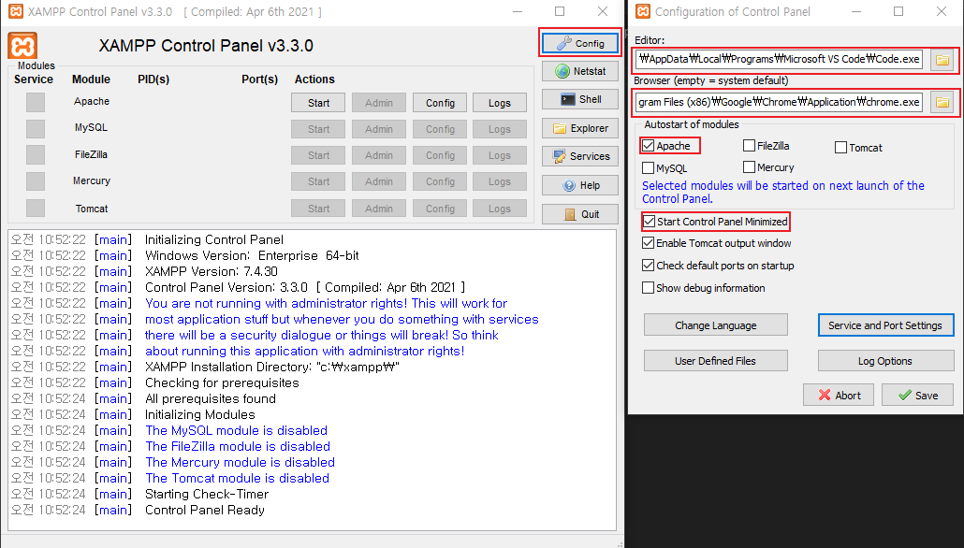Uncheck Apache autostart checkbox
The height and width of the screenshot is (548, 964).
click(648, 146)
